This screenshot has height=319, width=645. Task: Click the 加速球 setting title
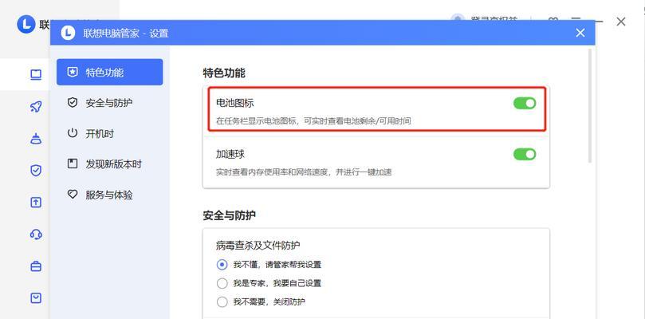pos(230,155)
